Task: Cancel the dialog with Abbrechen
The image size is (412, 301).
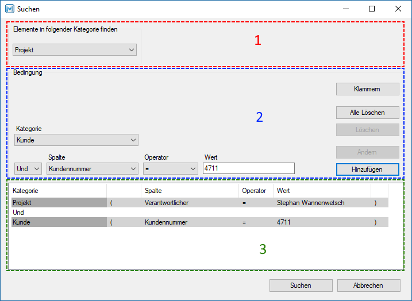Action: 368,285
